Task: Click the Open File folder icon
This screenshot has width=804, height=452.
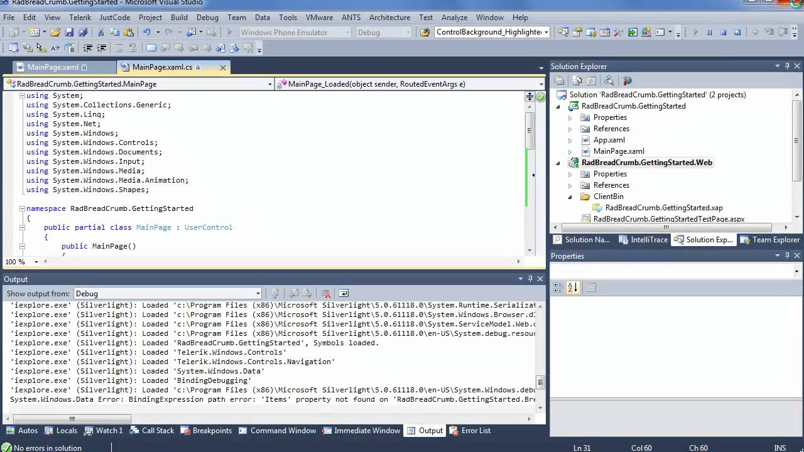Action: click(55, 32)
